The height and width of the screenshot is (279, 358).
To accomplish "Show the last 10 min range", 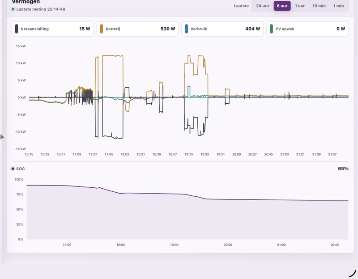I will [x=319, y=6].
